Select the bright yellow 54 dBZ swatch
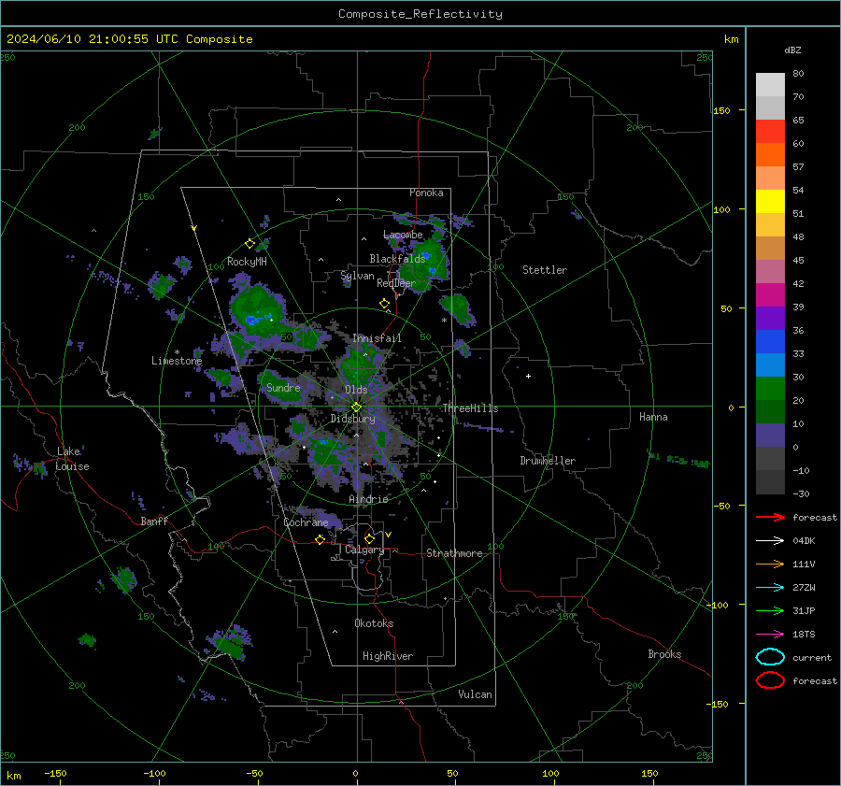Screen dimensions: 841x786 click(x=770, y=201)
